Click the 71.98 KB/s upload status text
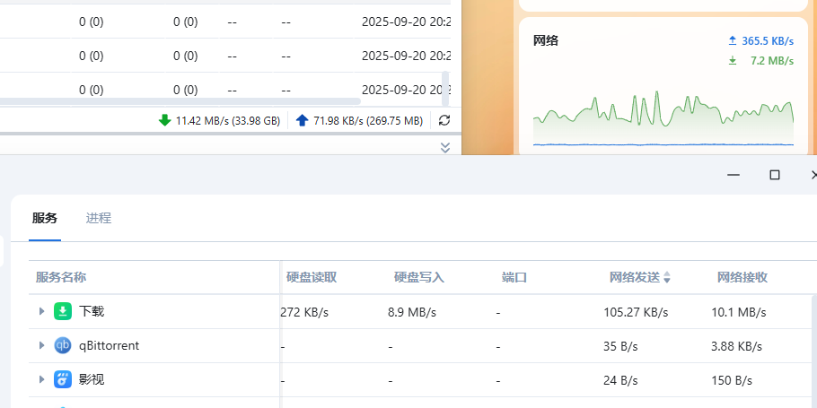The height and width of the screenshot is (408, 817). pyautogui.click(x=368, y=121)
